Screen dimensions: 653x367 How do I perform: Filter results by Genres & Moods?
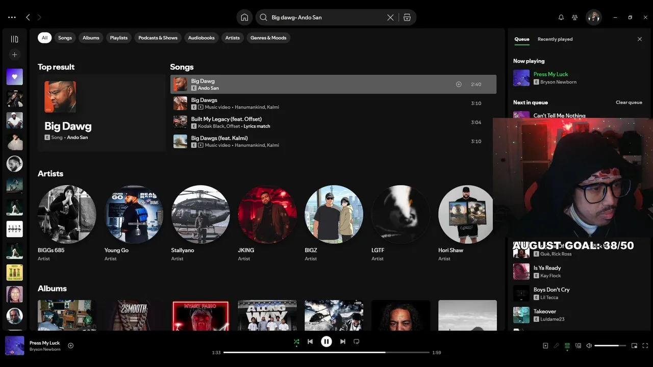(268, 38)
